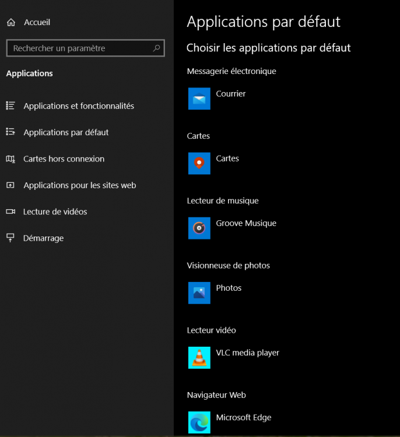Click the search magnifier icon
Screen dimensions: 400x437
coord(156,48)
